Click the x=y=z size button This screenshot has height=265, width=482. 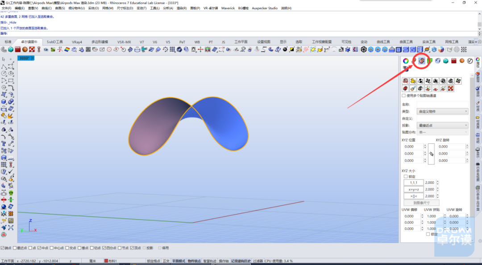[413, 189]
